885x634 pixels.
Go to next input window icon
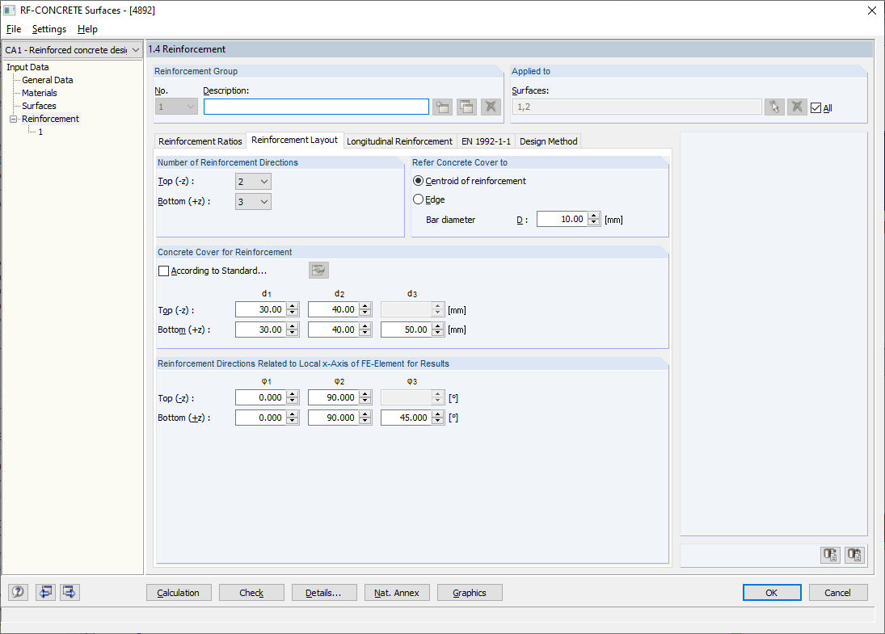(70, 592)
